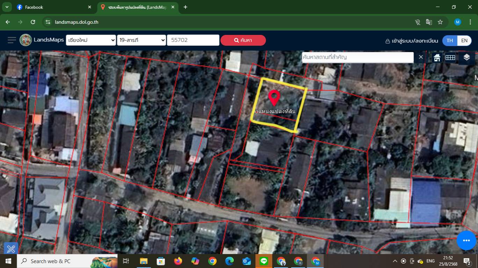Click the เข้าสู่ระบบ/ลงทะเบียน login link
478x268 pixels.
(x=412, y=41)
